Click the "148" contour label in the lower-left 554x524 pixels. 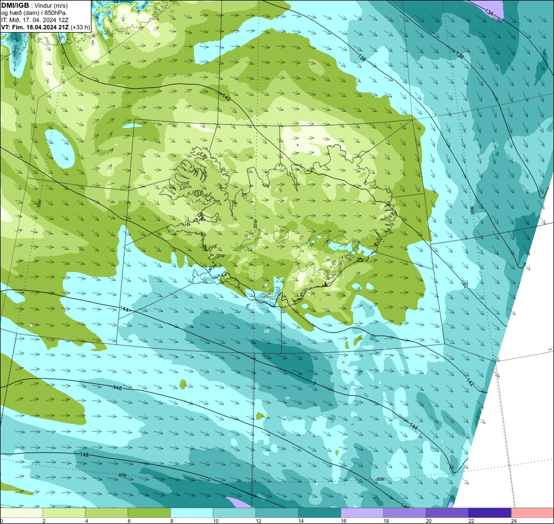(84, 454)
